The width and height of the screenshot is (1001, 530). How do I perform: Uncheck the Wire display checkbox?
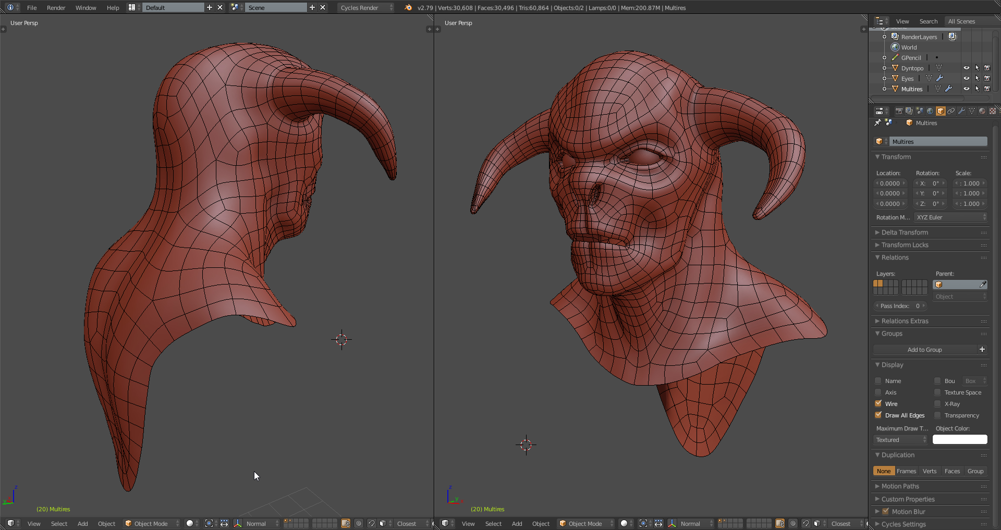(878, 404)
